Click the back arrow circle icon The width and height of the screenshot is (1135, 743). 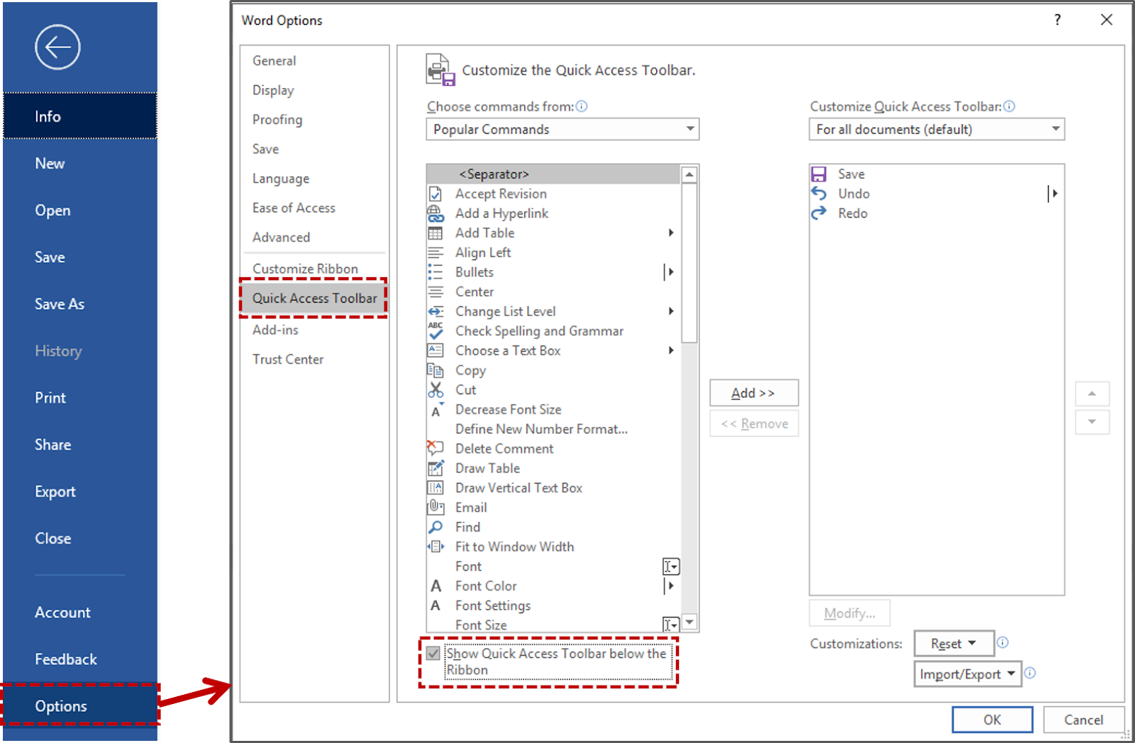[x=57, y=48]
